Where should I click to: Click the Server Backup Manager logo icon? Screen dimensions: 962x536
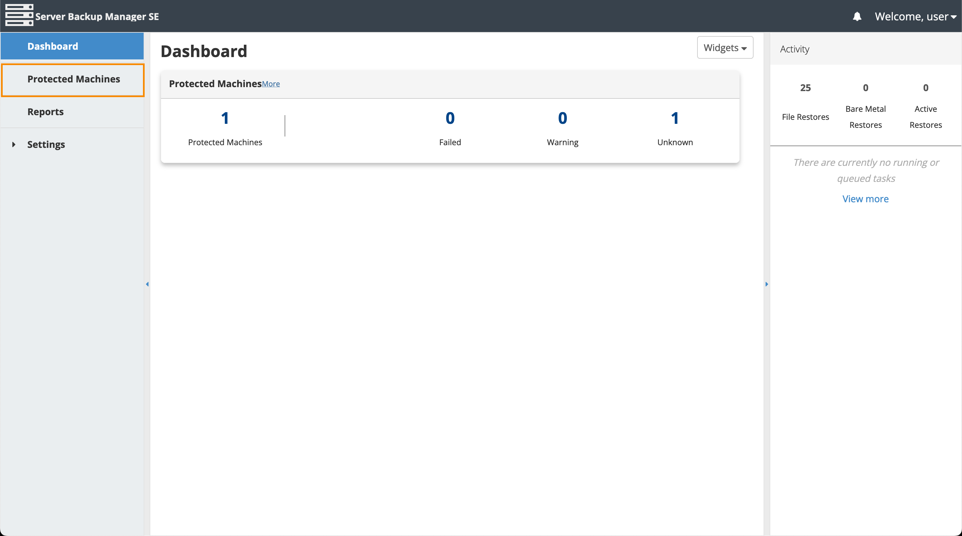point(19,15)
